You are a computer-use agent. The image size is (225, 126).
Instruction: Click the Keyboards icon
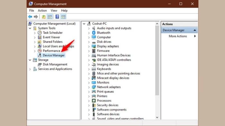pyautogui.click(x=94, y=69)
